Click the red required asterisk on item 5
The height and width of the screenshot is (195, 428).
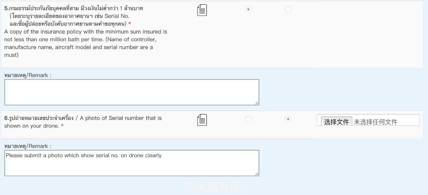click(130, 24)
